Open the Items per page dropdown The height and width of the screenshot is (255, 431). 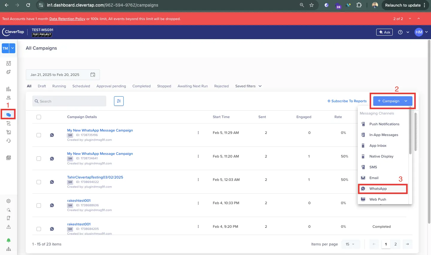tap(350, 244)
